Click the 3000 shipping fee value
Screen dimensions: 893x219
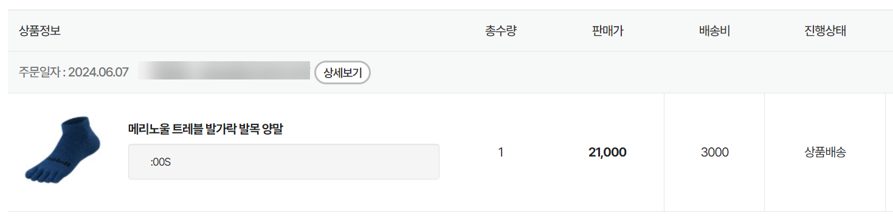(714, 152)
